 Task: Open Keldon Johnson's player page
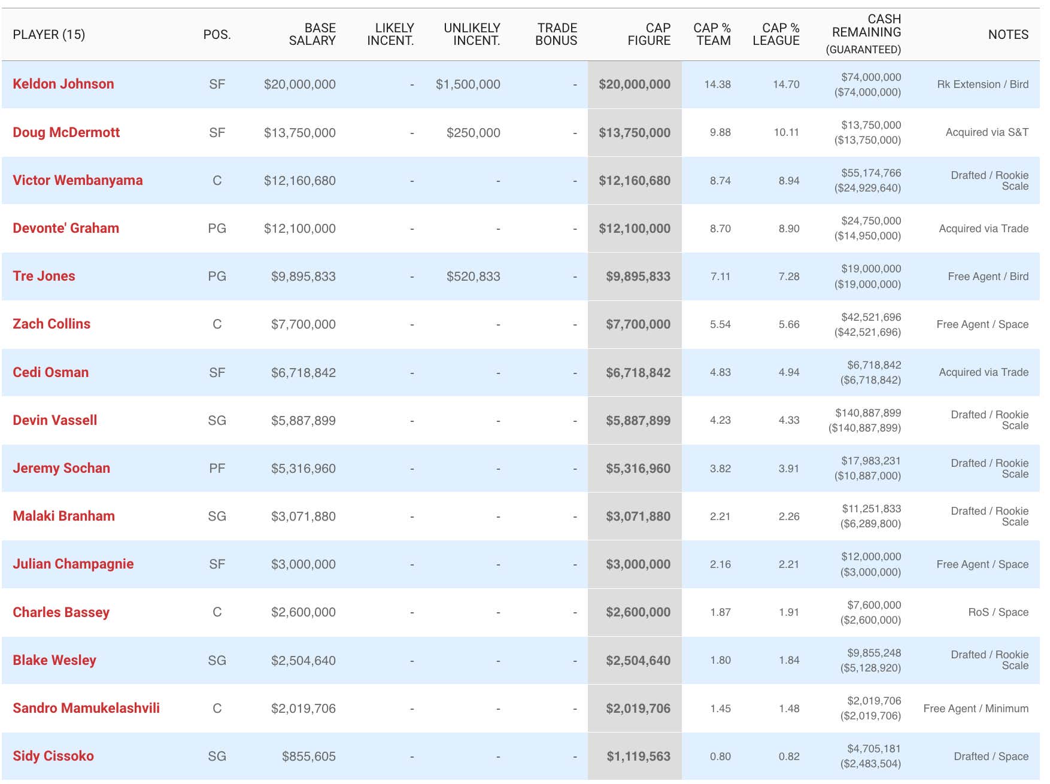click(63, 84)
